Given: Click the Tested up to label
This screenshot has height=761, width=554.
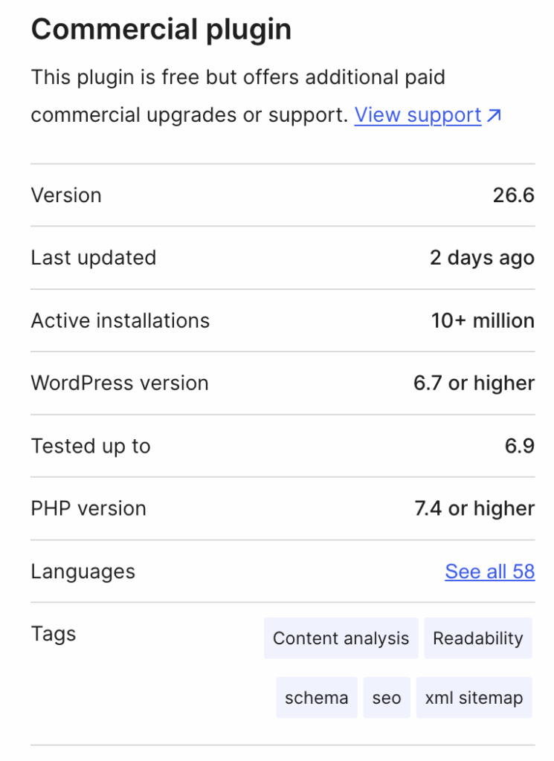Looking at the screenshot, I should click(x=91, y=446).
